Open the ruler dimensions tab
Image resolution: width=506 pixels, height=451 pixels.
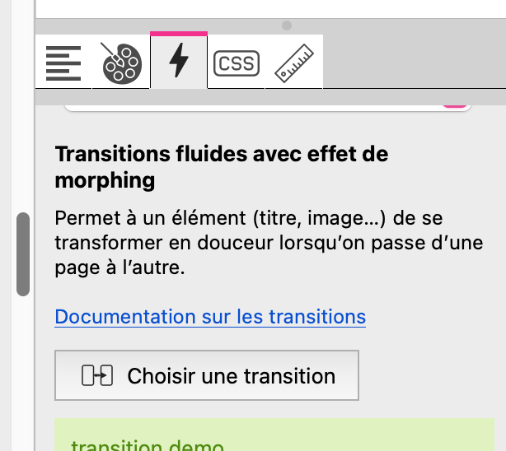[294, 63]
